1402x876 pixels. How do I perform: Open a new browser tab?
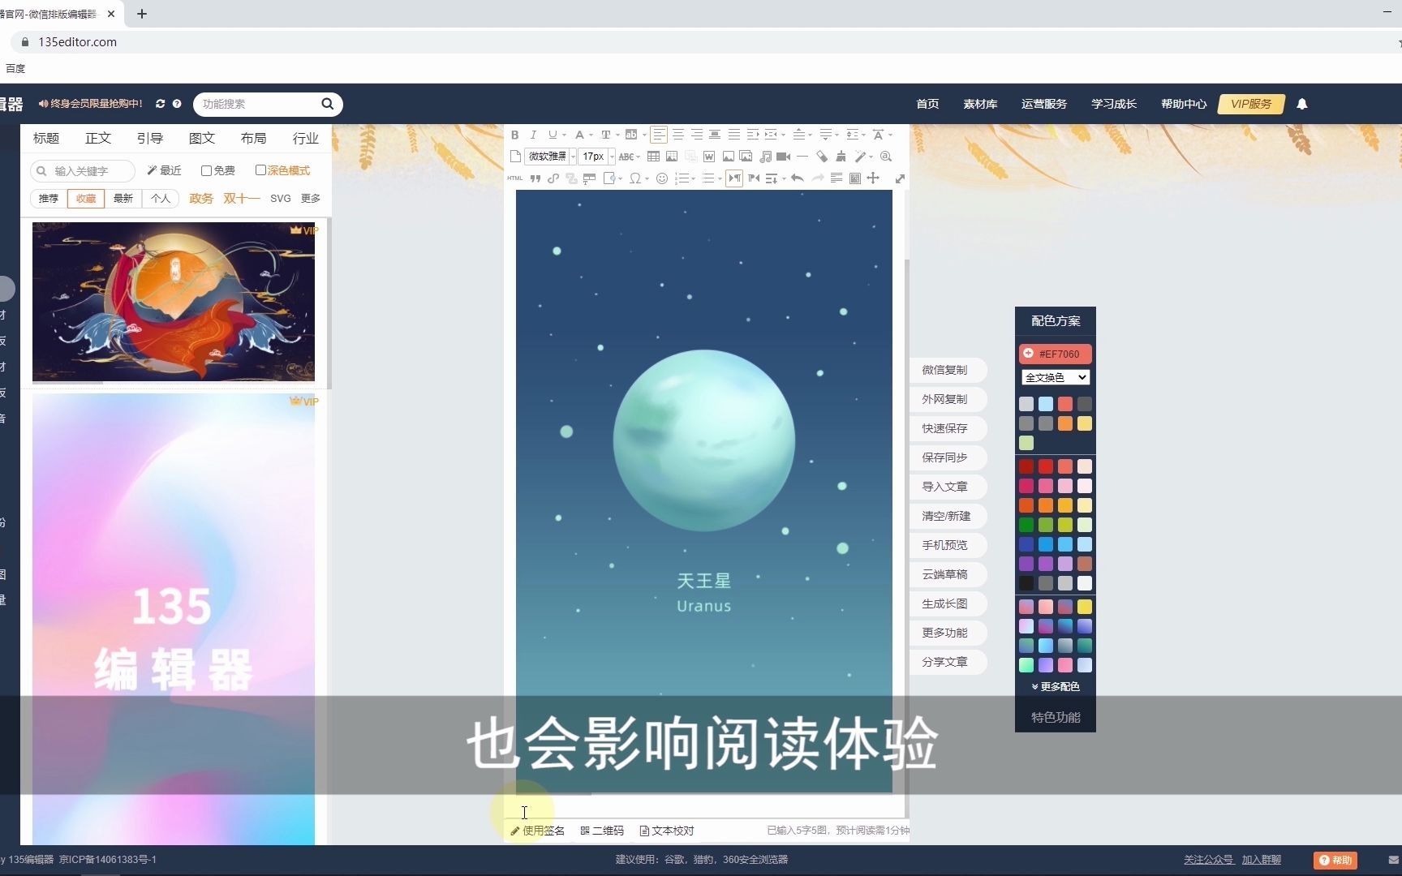(x=142, y=14)
